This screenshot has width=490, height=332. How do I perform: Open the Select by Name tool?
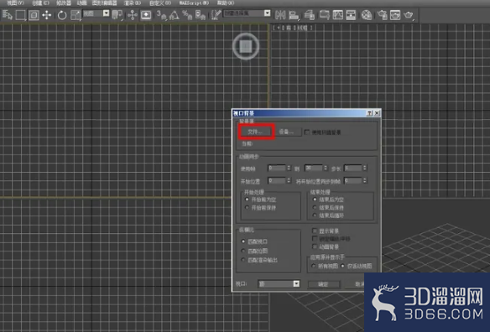[8, 15]
